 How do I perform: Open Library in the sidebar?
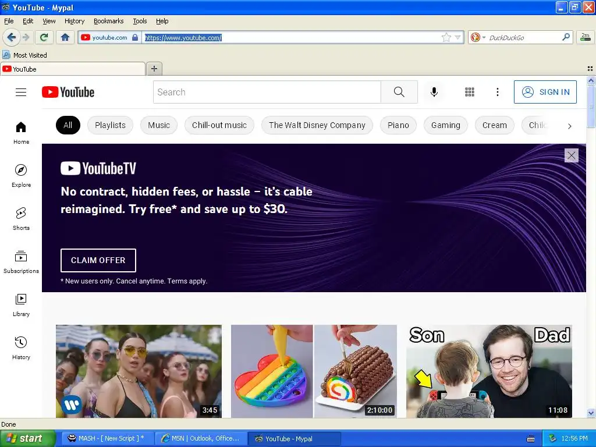[x=21, y=305]
